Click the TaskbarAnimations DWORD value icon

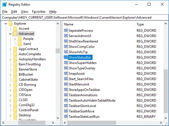[66, 95]
